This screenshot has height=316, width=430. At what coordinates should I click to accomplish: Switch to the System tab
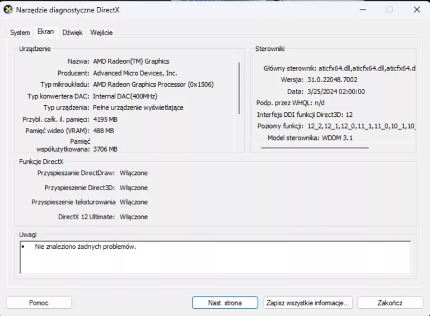click(20, 32)
